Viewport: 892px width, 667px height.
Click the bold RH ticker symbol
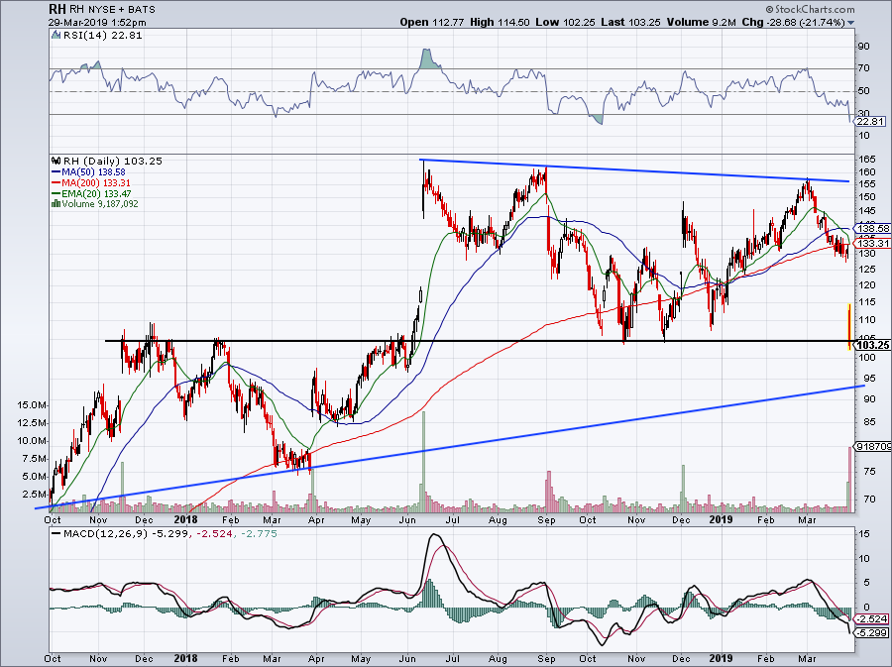point(57,9)
